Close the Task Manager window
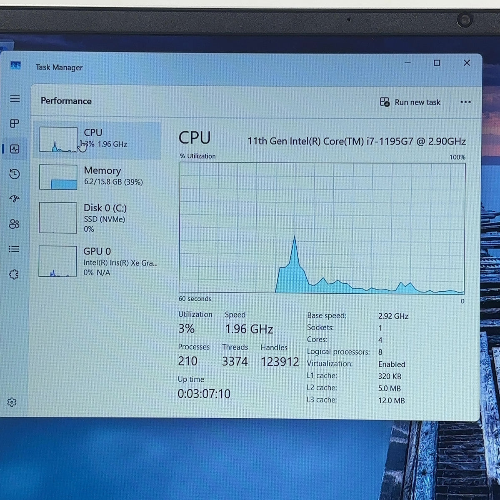The image size is (500, 500). pyautogui.click(x=467, y=63)
